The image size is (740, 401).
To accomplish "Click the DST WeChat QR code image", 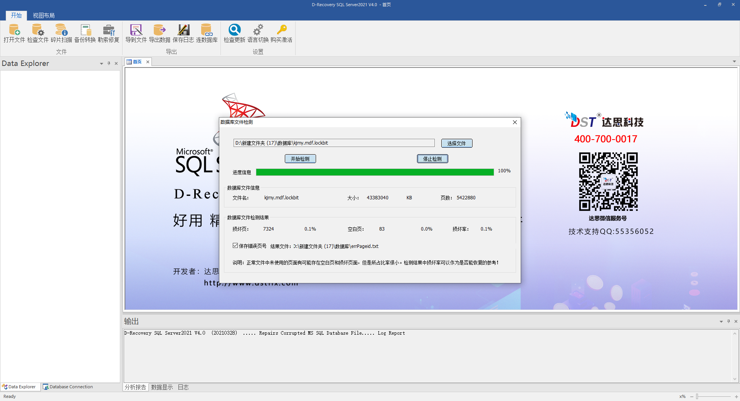I will click(608, 181).
